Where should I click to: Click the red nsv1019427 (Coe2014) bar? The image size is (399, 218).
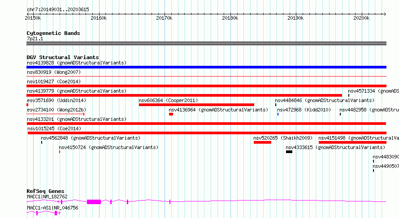pos(206,86)
